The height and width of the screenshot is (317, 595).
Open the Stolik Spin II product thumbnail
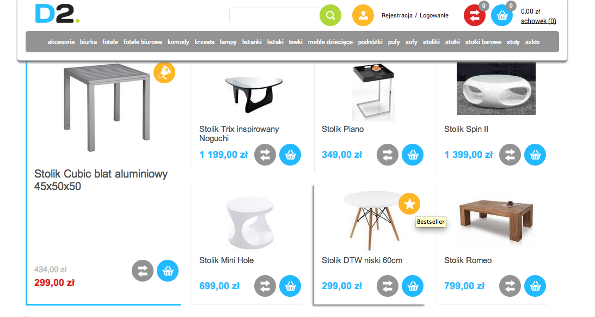496,89
